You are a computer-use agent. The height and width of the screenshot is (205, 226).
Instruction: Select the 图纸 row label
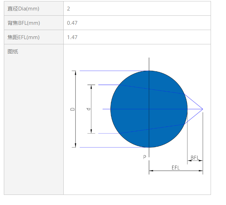[13, 51]
